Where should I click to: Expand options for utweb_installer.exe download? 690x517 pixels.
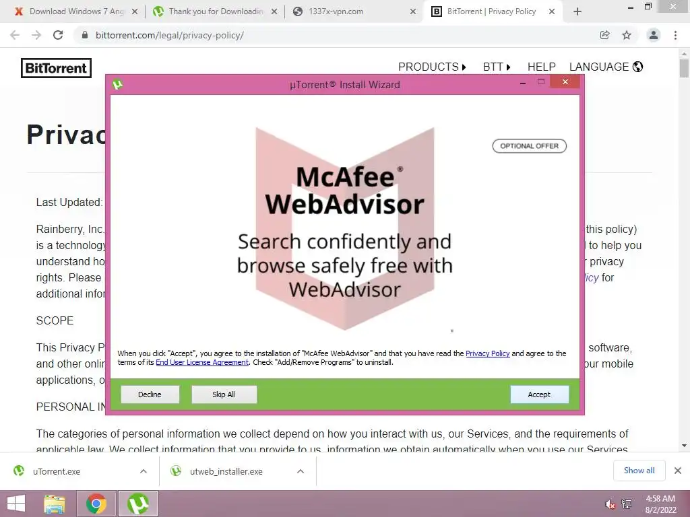coord(301,471)
